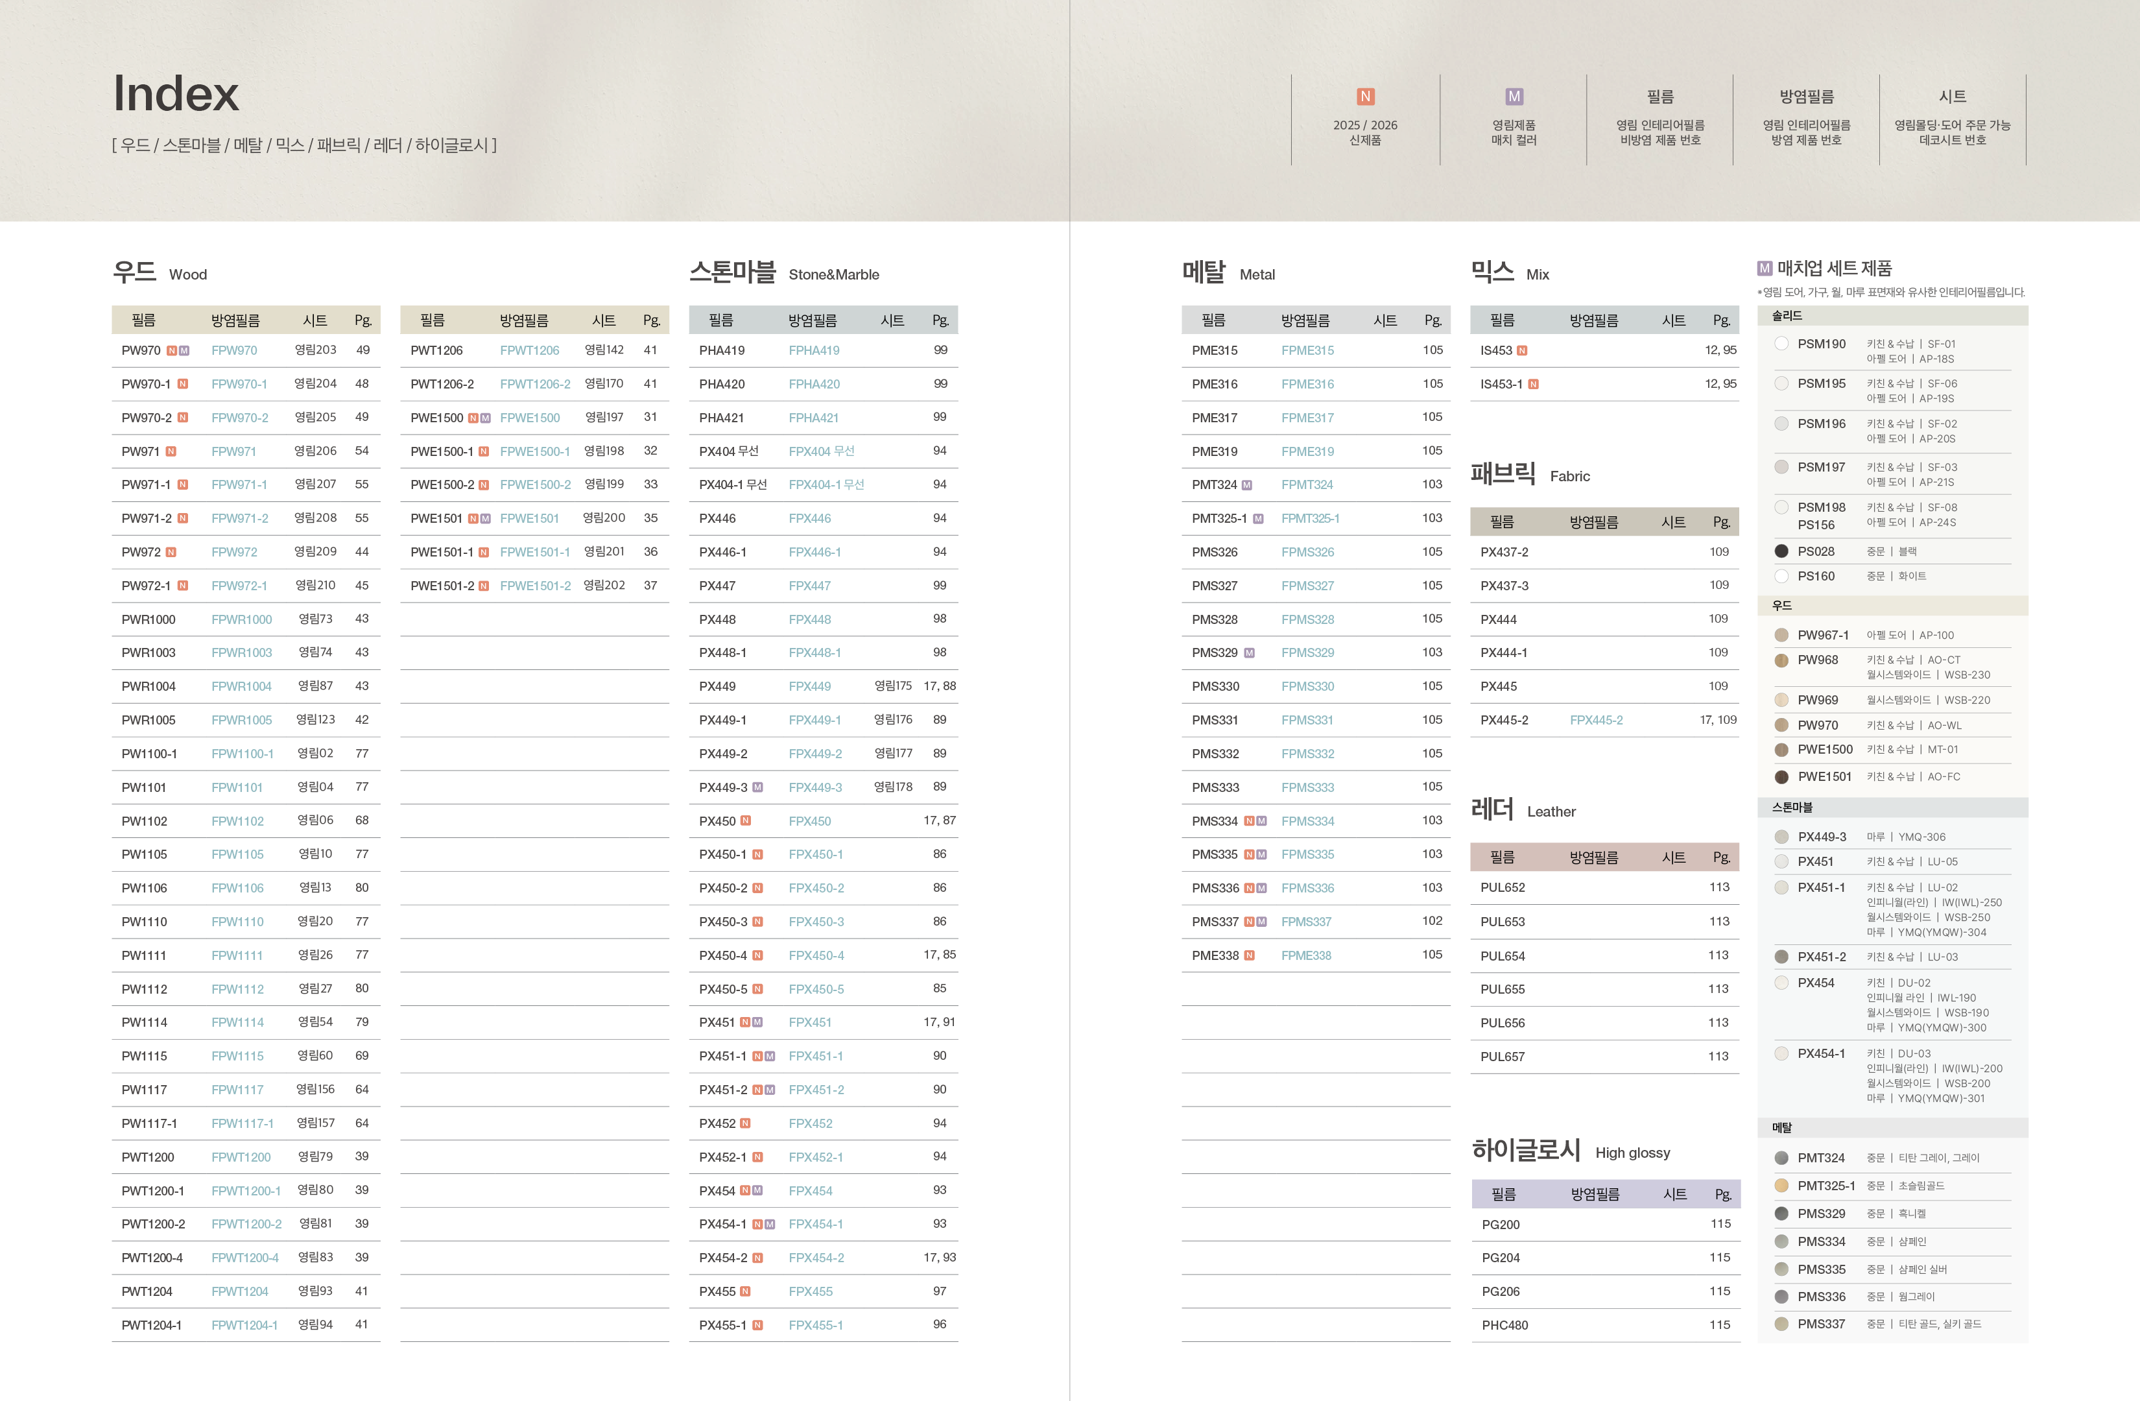Open the FPW970 flame-retardant film link
Image resolution: width=2140 pixels, height=1401 pixels.
[234, 351]
